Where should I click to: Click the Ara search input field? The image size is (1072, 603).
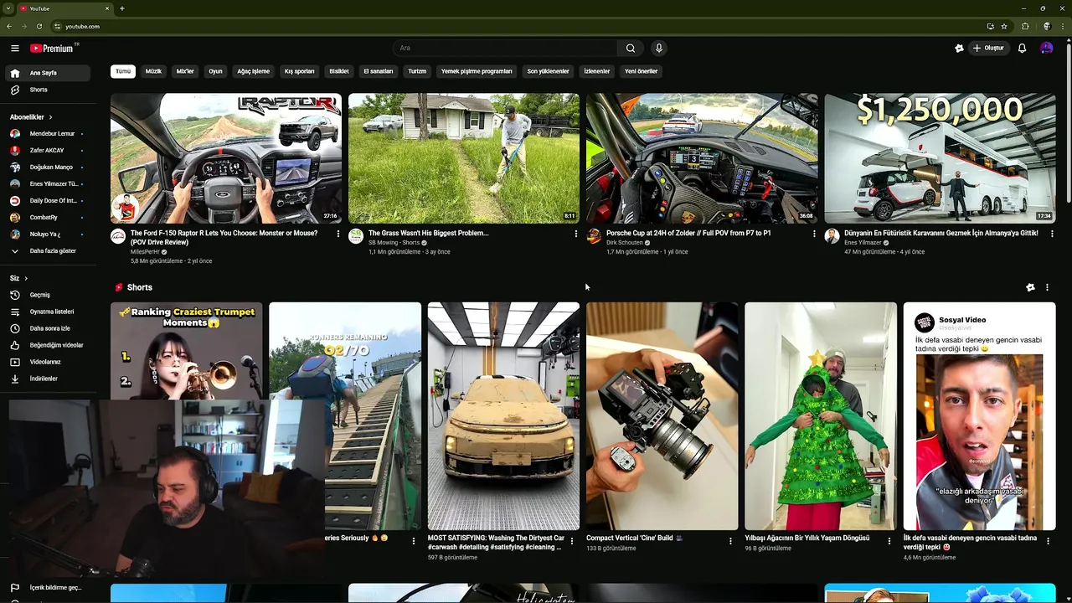tap(505, 49)
